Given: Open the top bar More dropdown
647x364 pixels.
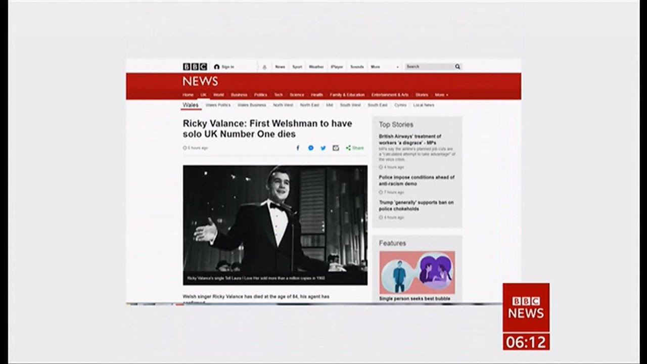Looking at the screenshot, I should coord(385,67).
